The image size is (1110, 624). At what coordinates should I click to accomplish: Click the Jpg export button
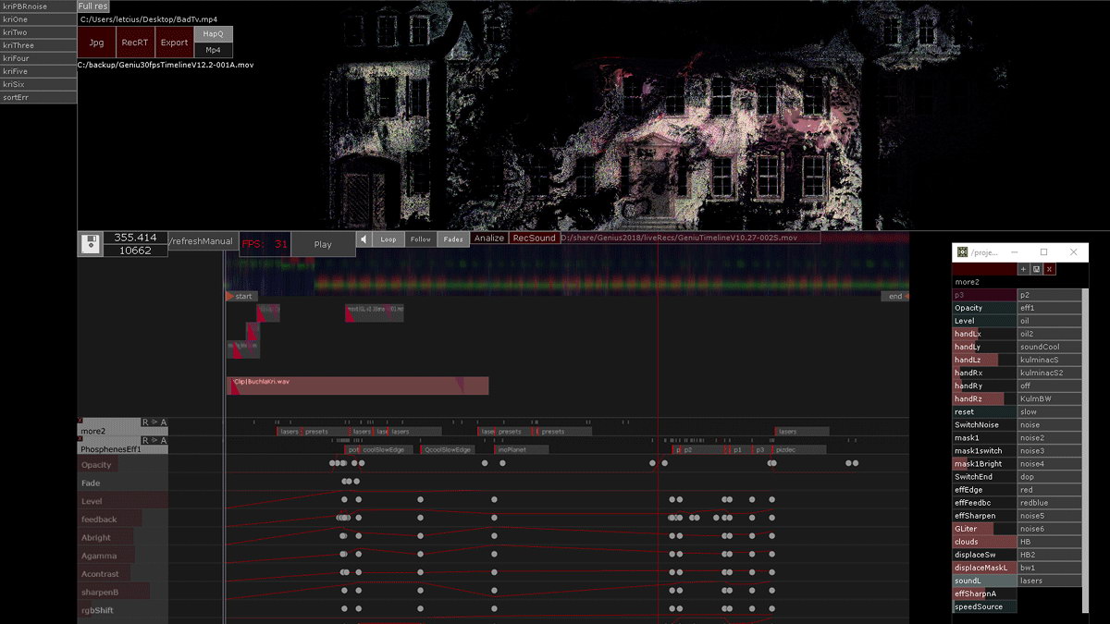96,42
